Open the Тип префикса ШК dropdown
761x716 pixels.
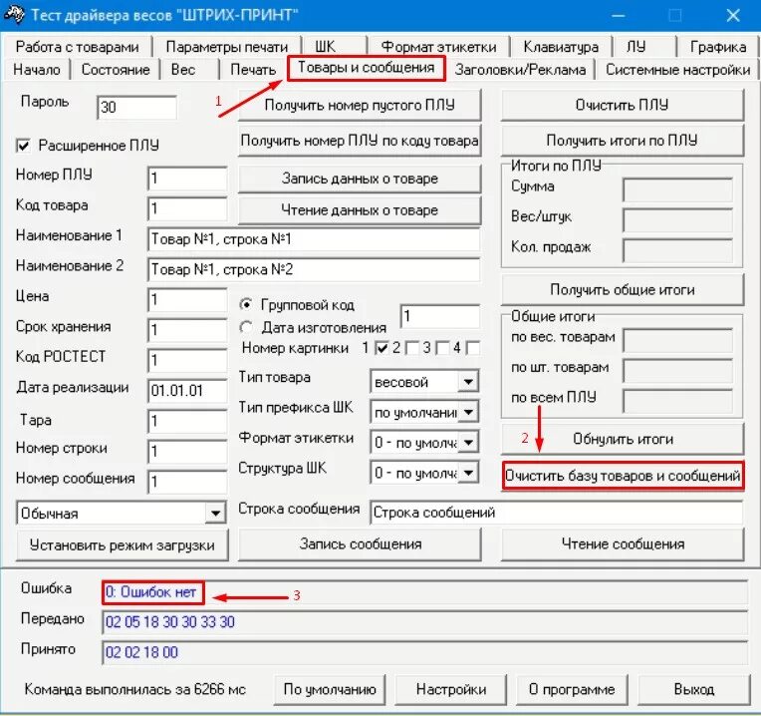point(468,413)
